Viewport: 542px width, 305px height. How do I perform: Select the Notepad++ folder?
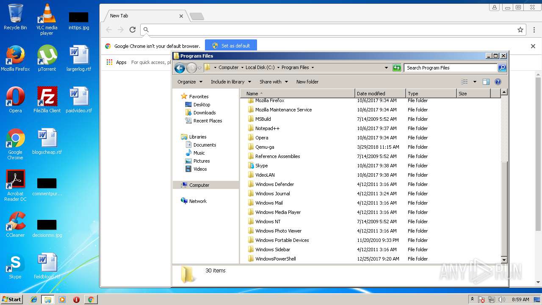pyautogui.click(x=267, y=128)
